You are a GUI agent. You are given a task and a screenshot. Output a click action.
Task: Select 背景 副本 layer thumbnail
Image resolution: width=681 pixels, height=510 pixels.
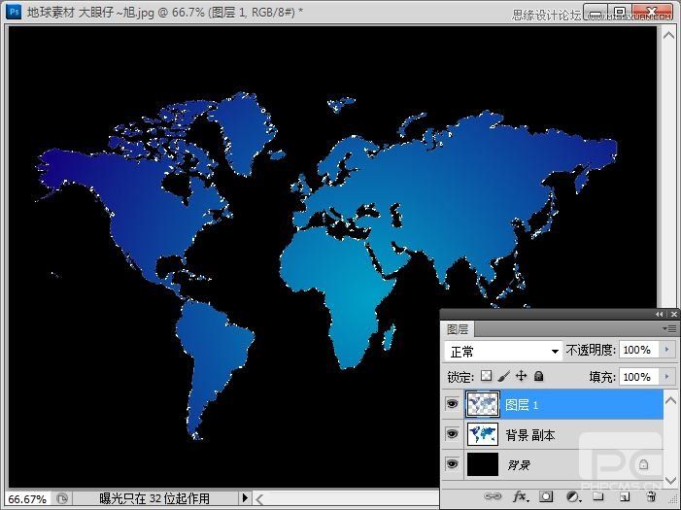483,434
